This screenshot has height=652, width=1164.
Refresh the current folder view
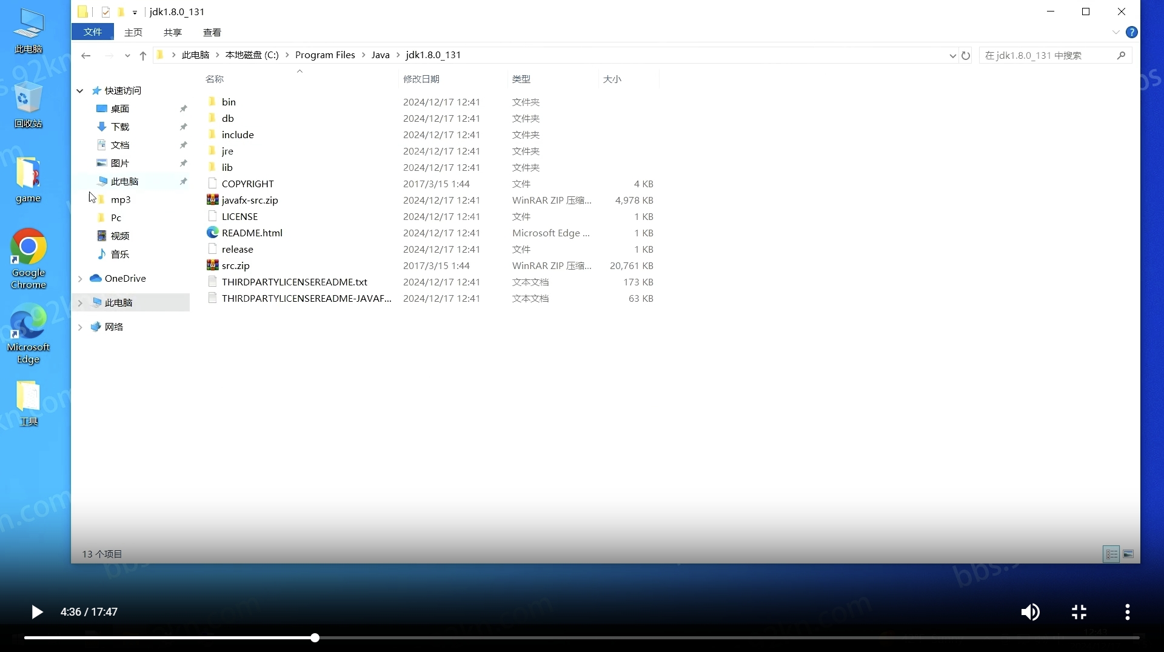click(966, 56)
